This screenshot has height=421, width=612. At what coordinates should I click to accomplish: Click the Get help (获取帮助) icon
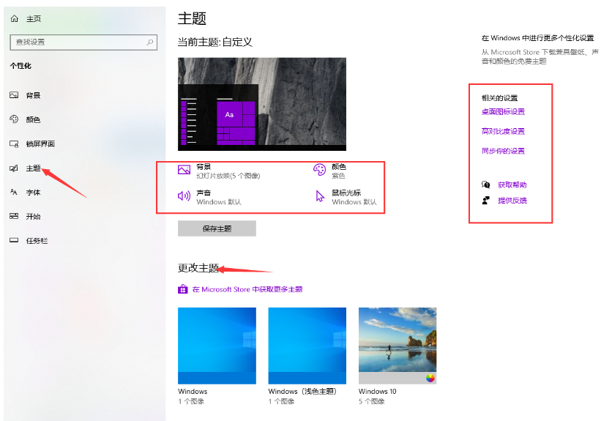coord(485,185)
